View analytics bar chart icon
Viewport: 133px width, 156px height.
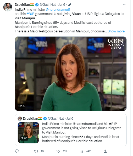(x=81, y=151)
